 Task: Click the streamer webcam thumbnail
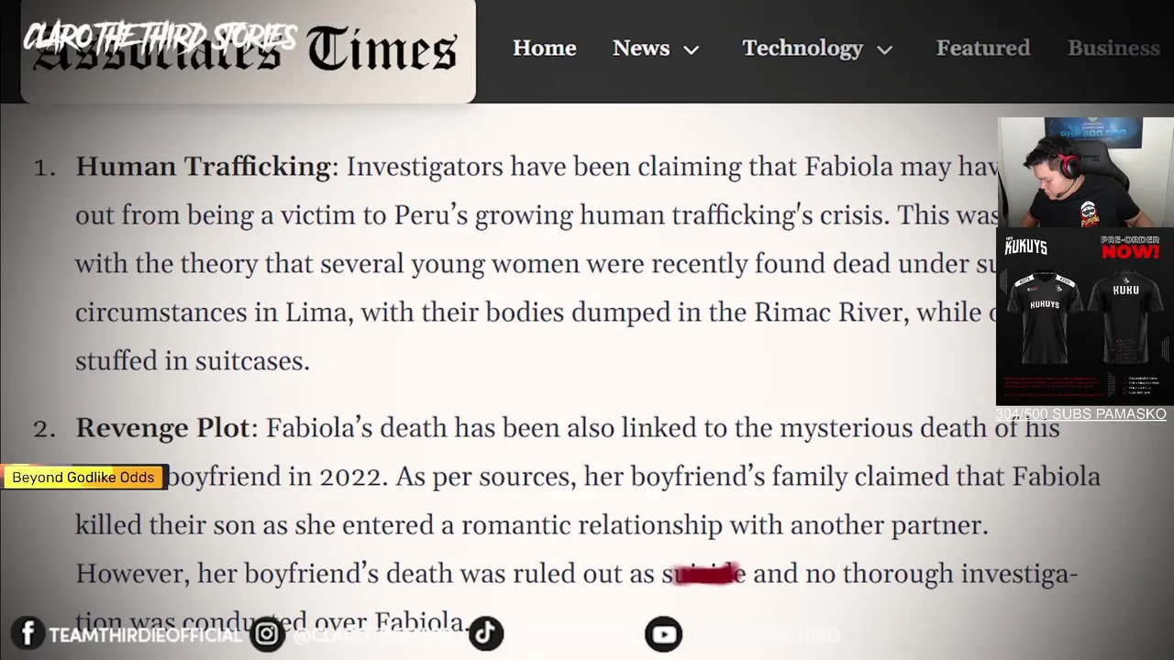pyautogui.click(x=1084, y=172)
